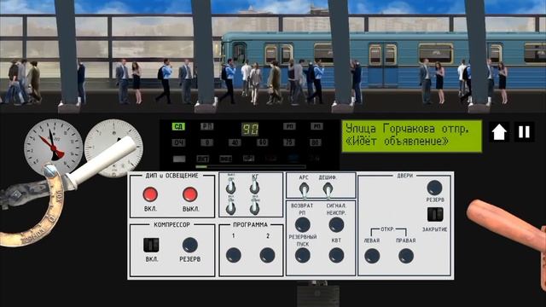The image size is (546, 307).
Task: Tap the white up-arrow home icon
Action: [498, 132]
